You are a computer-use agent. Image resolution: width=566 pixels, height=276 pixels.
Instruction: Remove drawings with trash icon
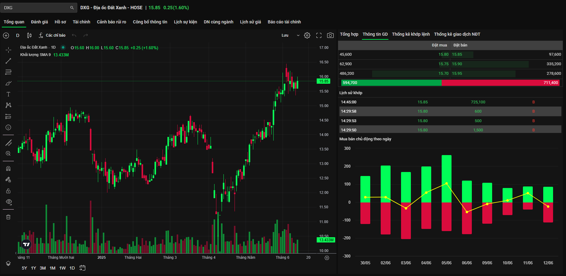[x=8, y=217]
